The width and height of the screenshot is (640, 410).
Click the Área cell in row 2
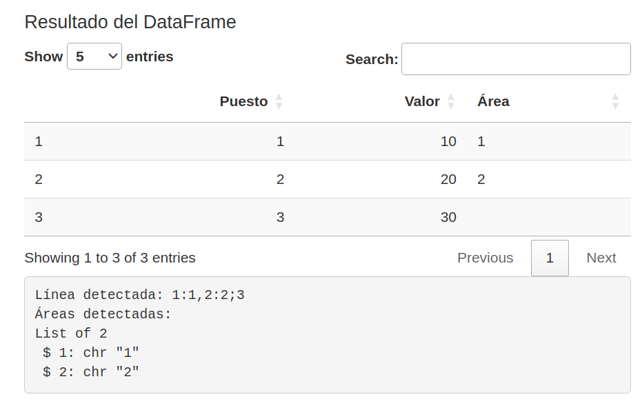(x=481, y=179)
